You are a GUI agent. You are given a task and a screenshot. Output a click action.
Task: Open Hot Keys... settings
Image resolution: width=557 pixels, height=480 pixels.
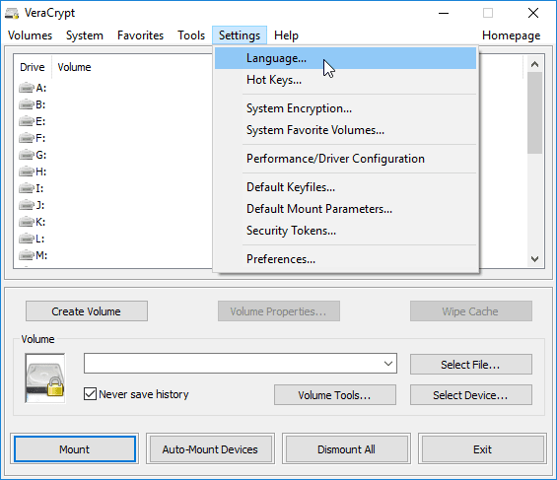click(x=345, y=80)
